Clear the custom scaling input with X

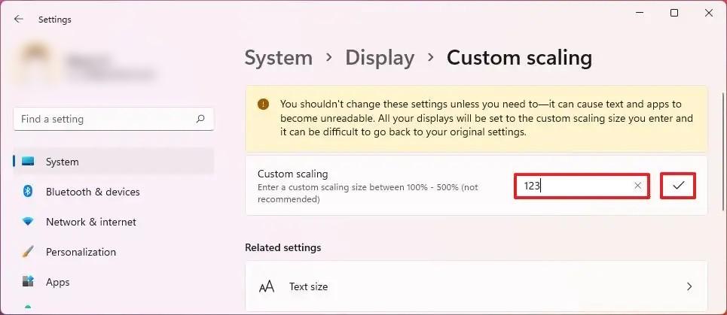pos(638,186)
